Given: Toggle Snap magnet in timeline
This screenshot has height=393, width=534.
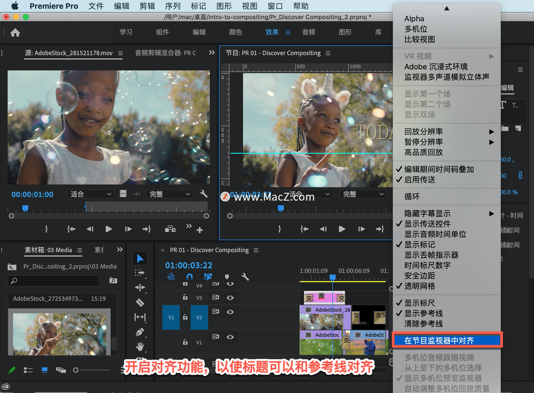Looking at the screenshot, I should pos(189,277).
